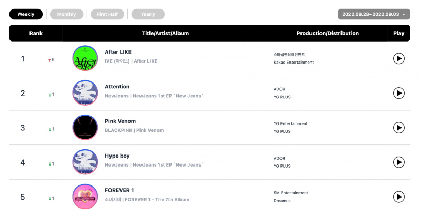Expand the 2022.08.28~2022.09.03 date dropdown
421x217 pixels.
(x=374, y=14)
